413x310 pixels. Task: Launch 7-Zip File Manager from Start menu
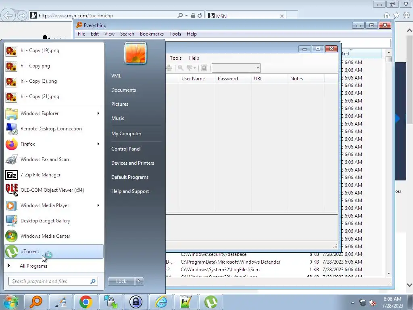[x=54, y=175]
